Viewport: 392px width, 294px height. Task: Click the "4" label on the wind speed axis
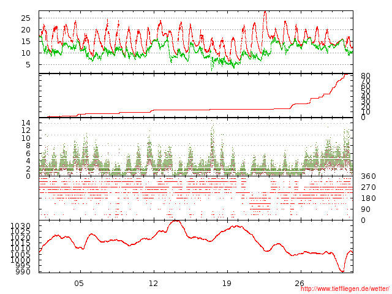[x=28, y=161]
